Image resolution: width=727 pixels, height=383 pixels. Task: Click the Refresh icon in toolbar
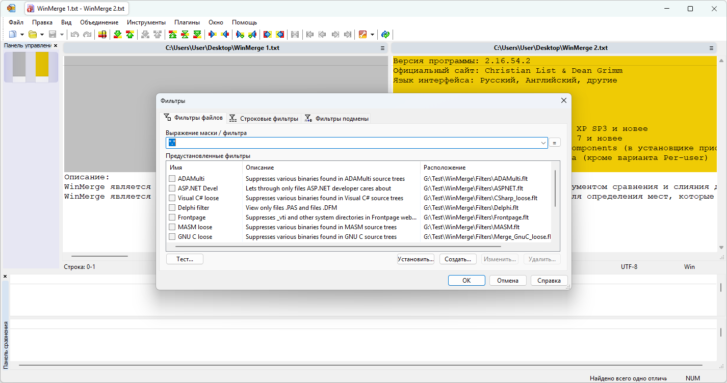(x=385, y=35)
